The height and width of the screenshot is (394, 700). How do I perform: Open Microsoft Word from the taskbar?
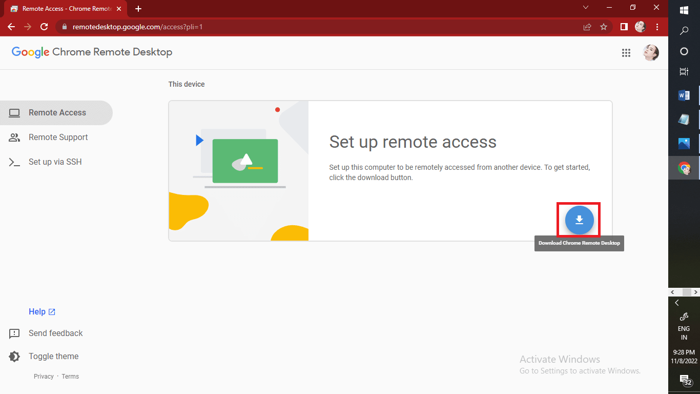684,95
